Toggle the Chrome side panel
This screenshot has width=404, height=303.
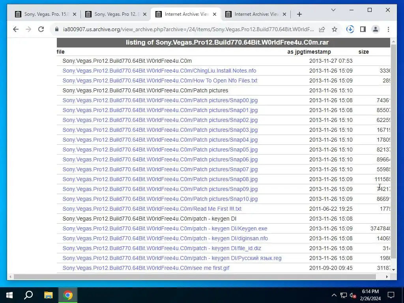[363, 29]
